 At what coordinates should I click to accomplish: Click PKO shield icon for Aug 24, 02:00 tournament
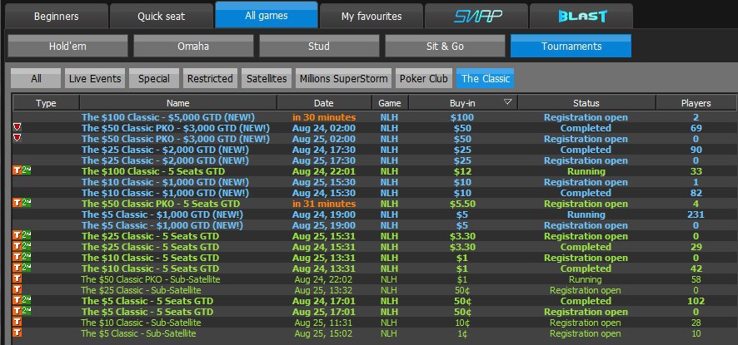coord(17,127)
